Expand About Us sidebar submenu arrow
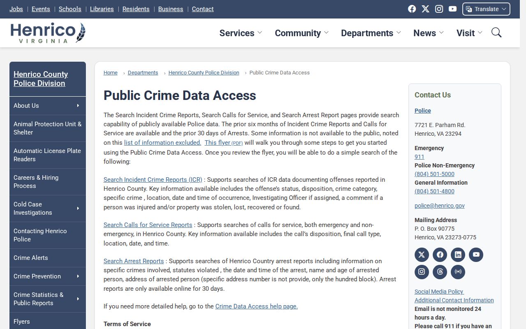This screenshot has height=329, width=526. coord(78,106)
